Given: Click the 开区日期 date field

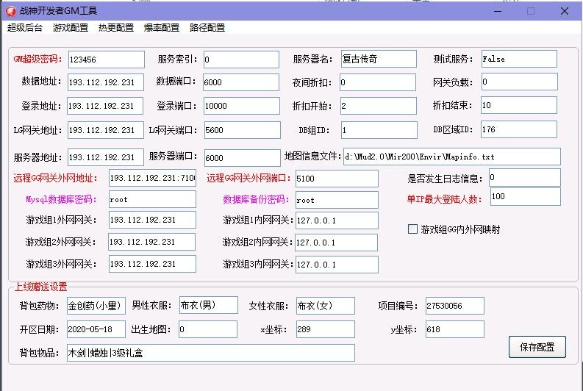Looking at the screenshot, I should point(96,329).
